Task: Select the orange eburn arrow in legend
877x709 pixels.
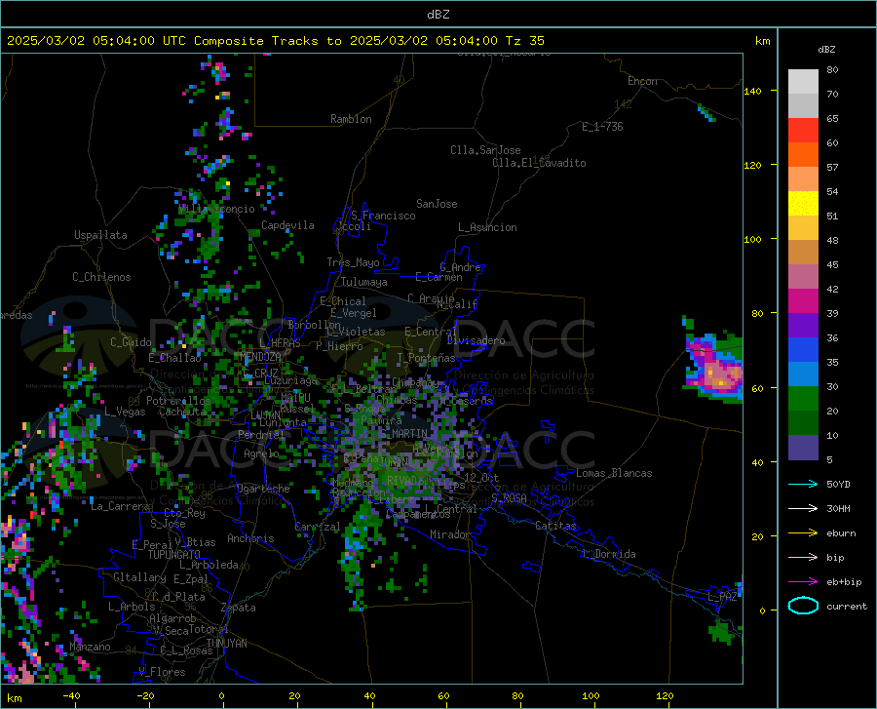Action: (803, 532)
